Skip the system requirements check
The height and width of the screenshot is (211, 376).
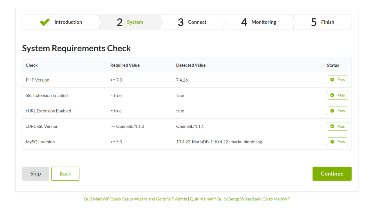click(x=35, y=174)
